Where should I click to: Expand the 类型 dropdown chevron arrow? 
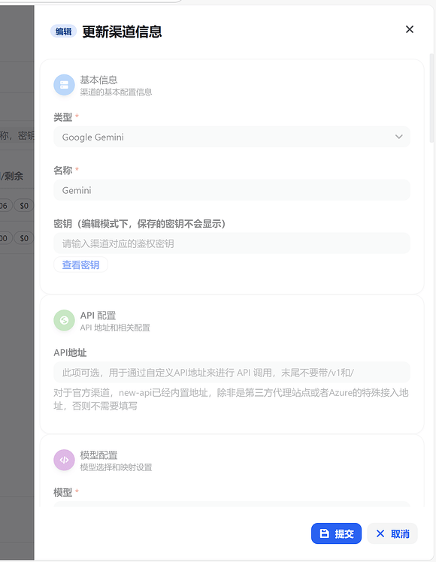[398, 137]
